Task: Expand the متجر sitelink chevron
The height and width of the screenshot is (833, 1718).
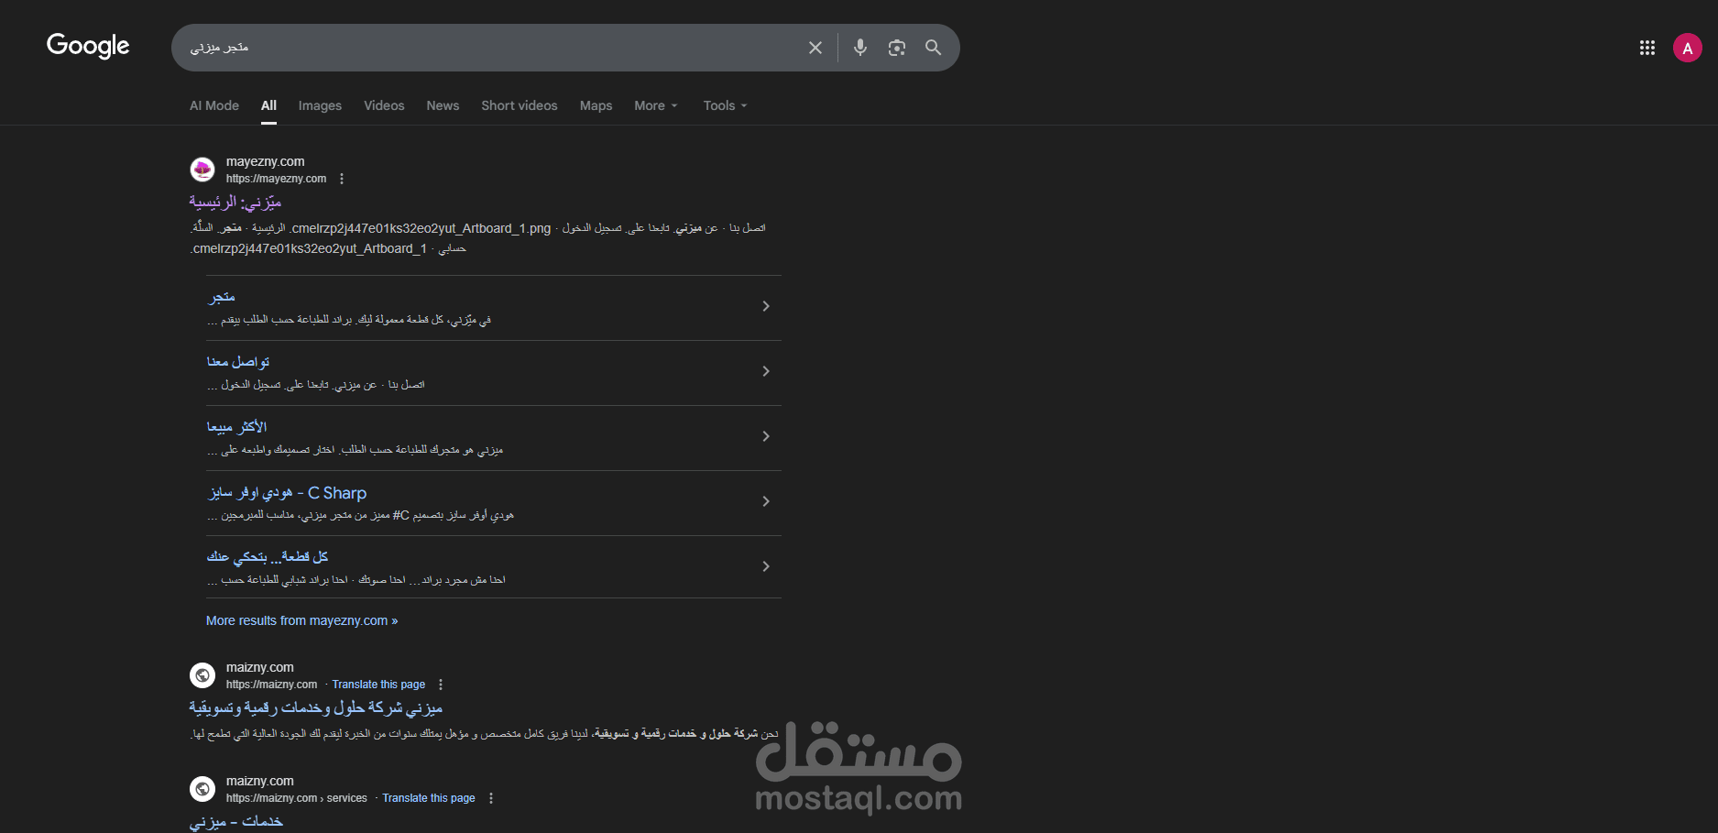Action: 766,306
